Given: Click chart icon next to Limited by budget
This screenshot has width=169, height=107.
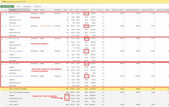Looking at the screenshot, I should (x=53, y=26).
